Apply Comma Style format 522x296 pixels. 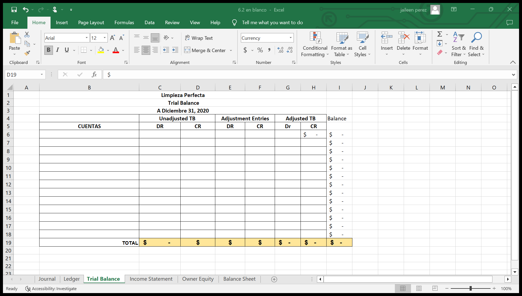tap(269, 50)
